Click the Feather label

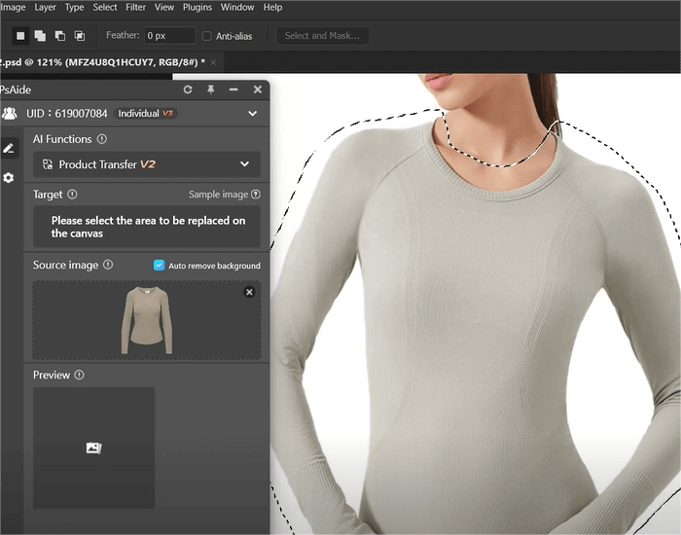[x=123, y=35]
